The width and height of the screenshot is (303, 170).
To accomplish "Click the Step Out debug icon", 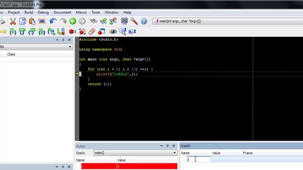I will [32, 32].
